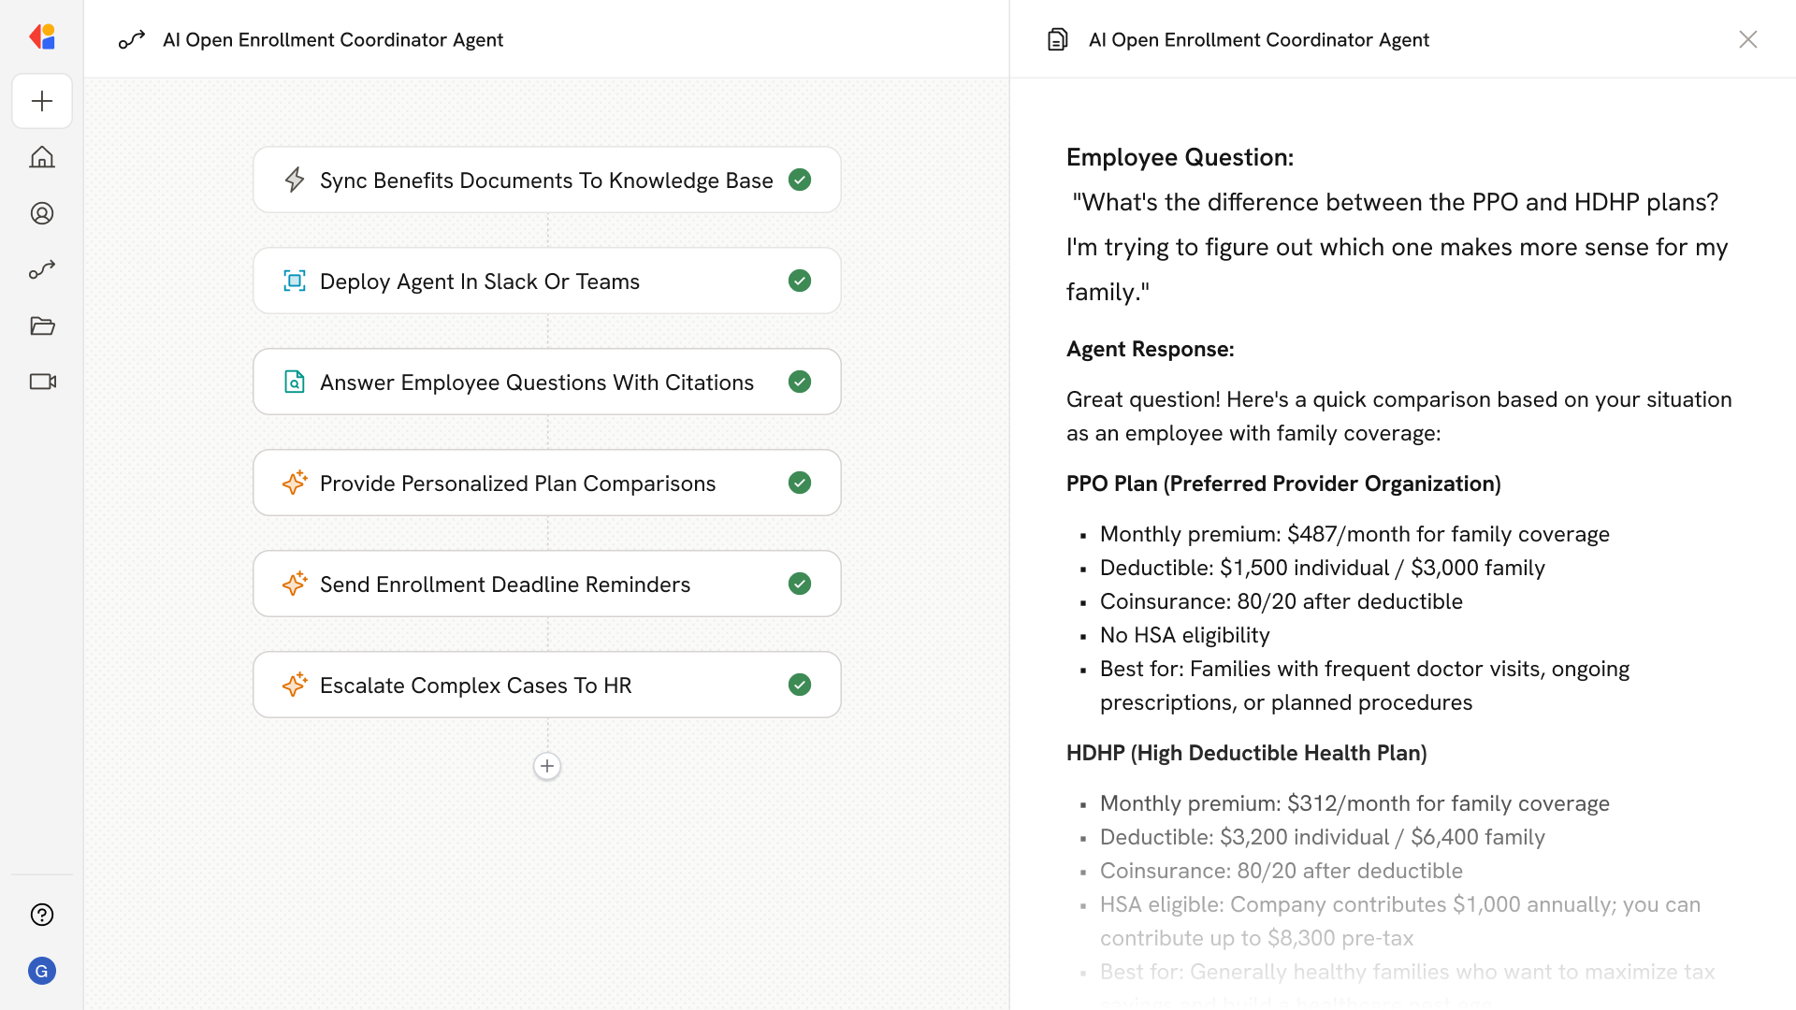The image size is (1796, 1010).
Task: Click green check on Escalate Complex Cases step
Action: click(800, 685)
